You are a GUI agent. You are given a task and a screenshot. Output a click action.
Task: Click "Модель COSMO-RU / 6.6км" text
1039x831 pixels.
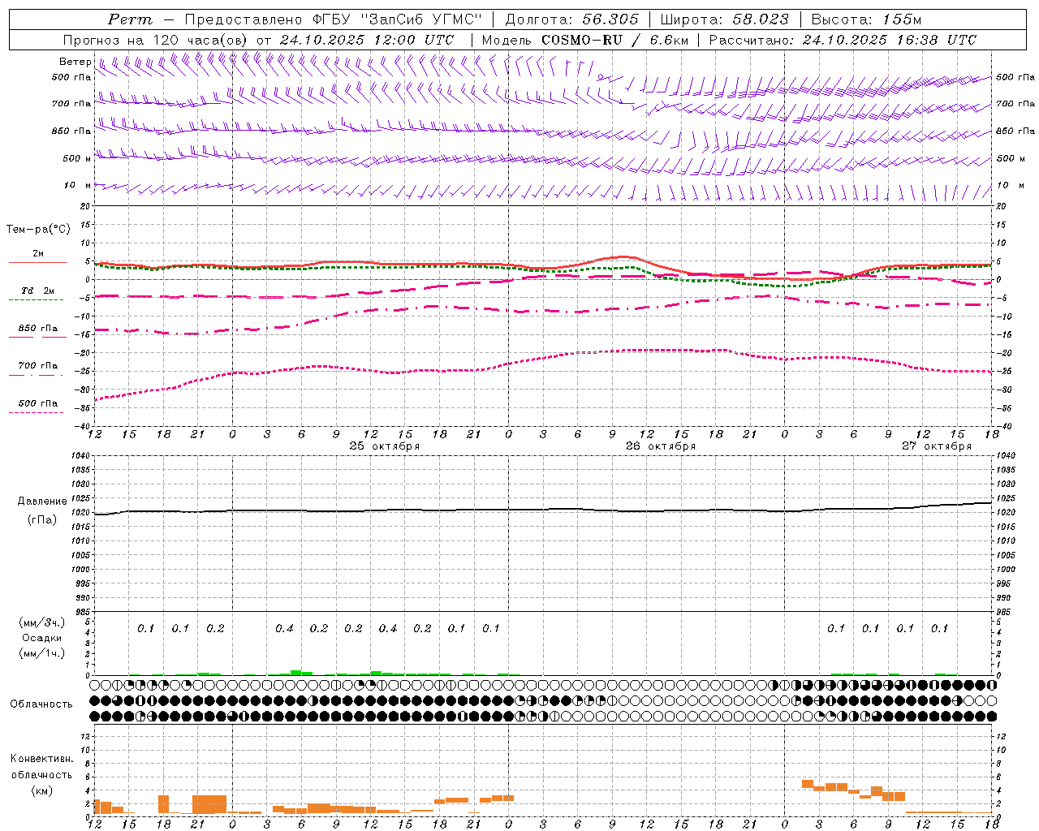click(584, 39)
